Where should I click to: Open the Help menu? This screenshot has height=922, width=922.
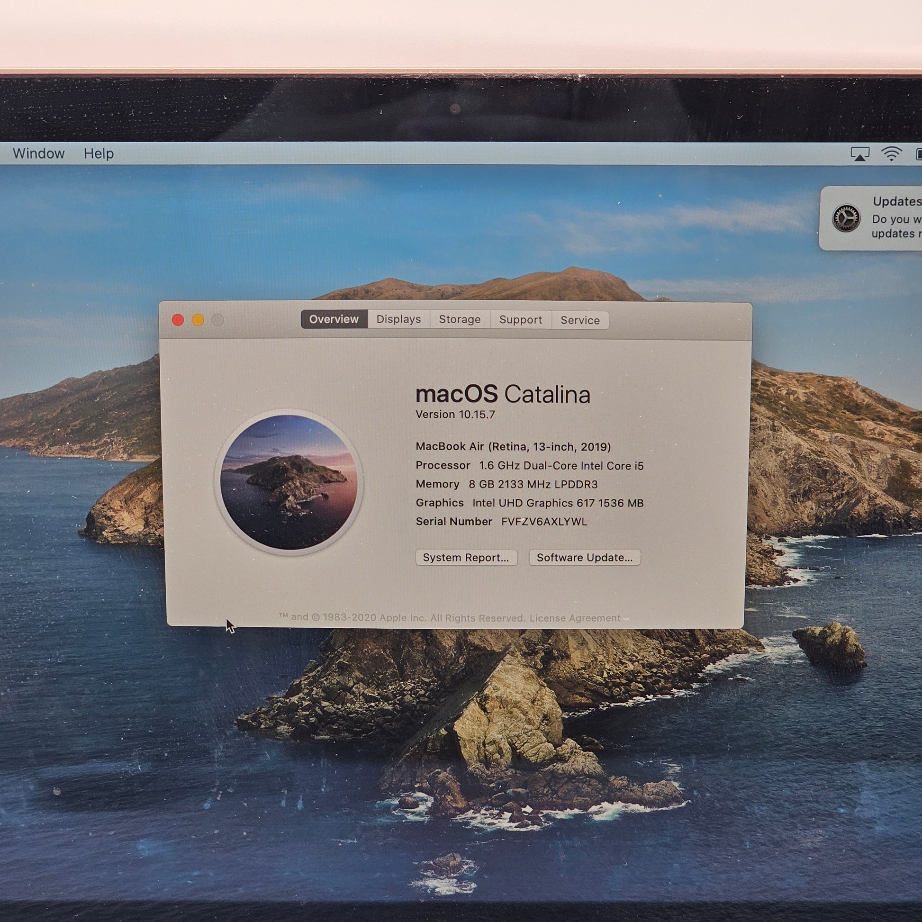click(99, 154)
